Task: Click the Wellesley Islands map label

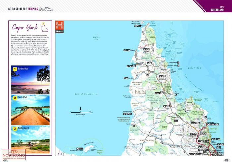Action: pyautogui.click(x=89, y=144)
